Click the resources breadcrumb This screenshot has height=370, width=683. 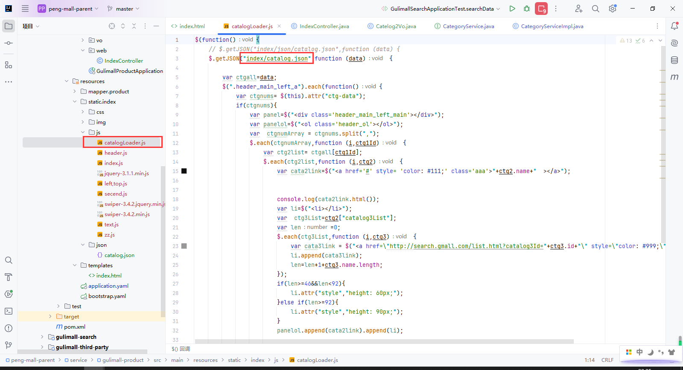(x=205, y=360)
